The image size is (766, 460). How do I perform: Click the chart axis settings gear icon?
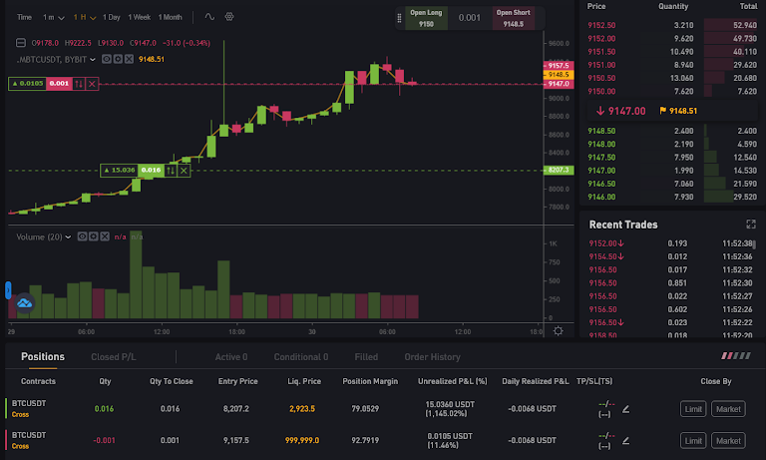coord(558,331)
